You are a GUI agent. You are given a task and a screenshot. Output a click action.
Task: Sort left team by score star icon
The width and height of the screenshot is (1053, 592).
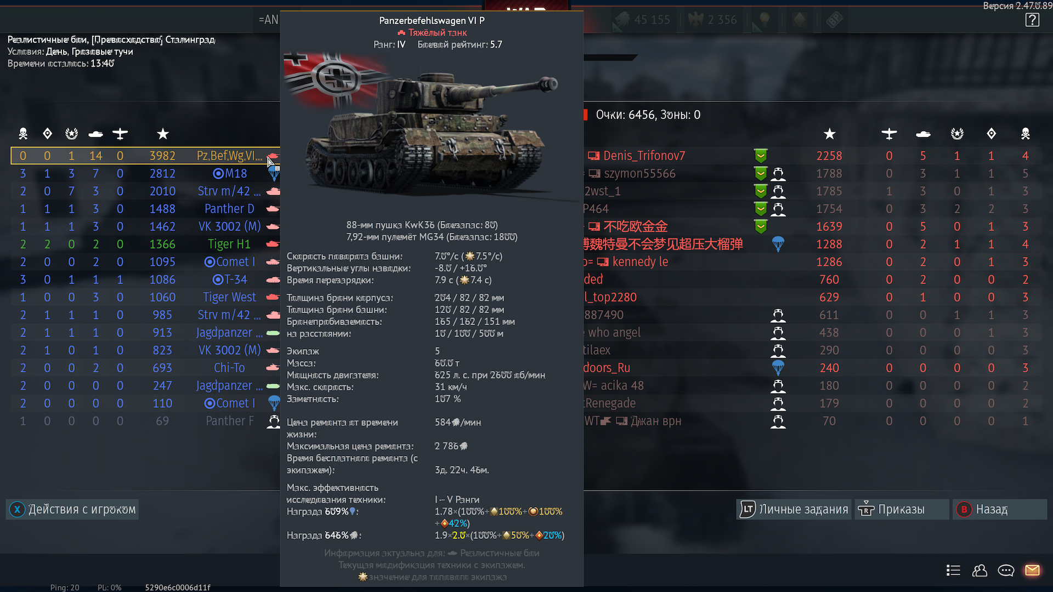pyautogui.click(x=163, y=134)
